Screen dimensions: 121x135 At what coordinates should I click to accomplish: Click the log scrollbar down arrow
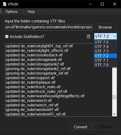114,114
